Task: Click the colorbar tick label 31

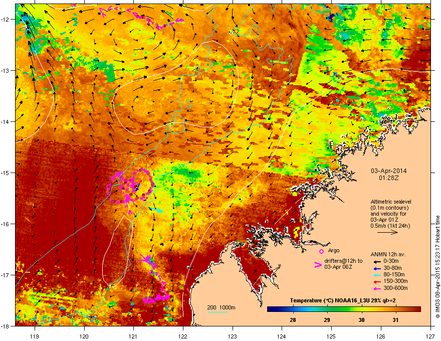Action: [x=395, y=320]
